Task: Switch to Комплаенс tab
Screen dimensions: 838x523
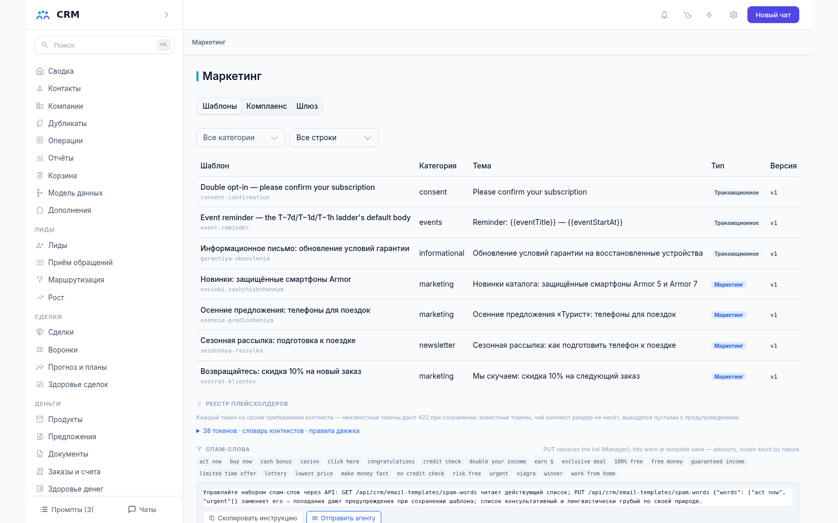Action: [267, 106]
